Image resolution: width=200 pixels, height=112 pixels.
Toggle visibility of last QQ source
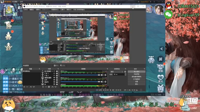[54, 84]
